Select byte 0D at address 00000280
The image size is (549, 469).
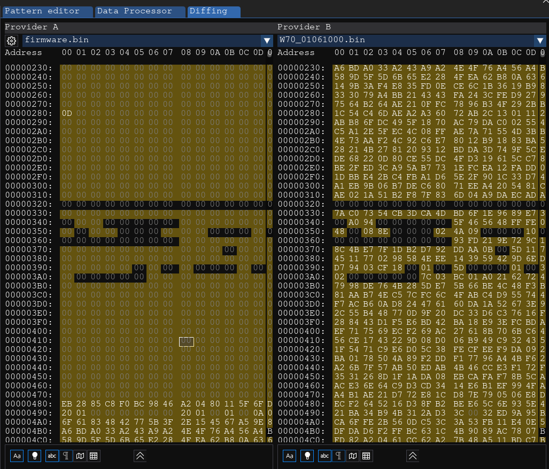pyautogui.click(x=67, y=113)
